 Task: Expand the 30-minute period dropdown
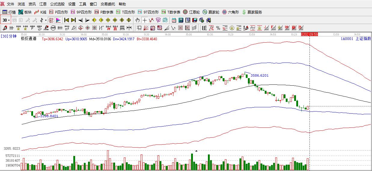click(9, 20)
